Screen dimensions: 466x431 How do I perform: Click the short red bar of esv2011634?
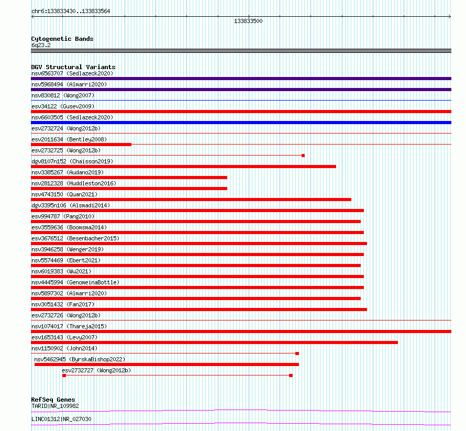tap(81, 145)
